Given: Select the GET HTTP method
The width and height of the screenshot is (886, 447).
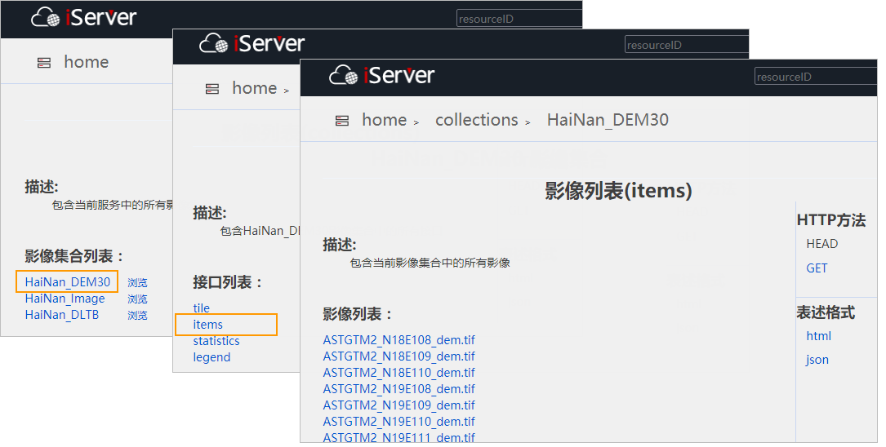Looking at the screenshot, I should (817, 268).
